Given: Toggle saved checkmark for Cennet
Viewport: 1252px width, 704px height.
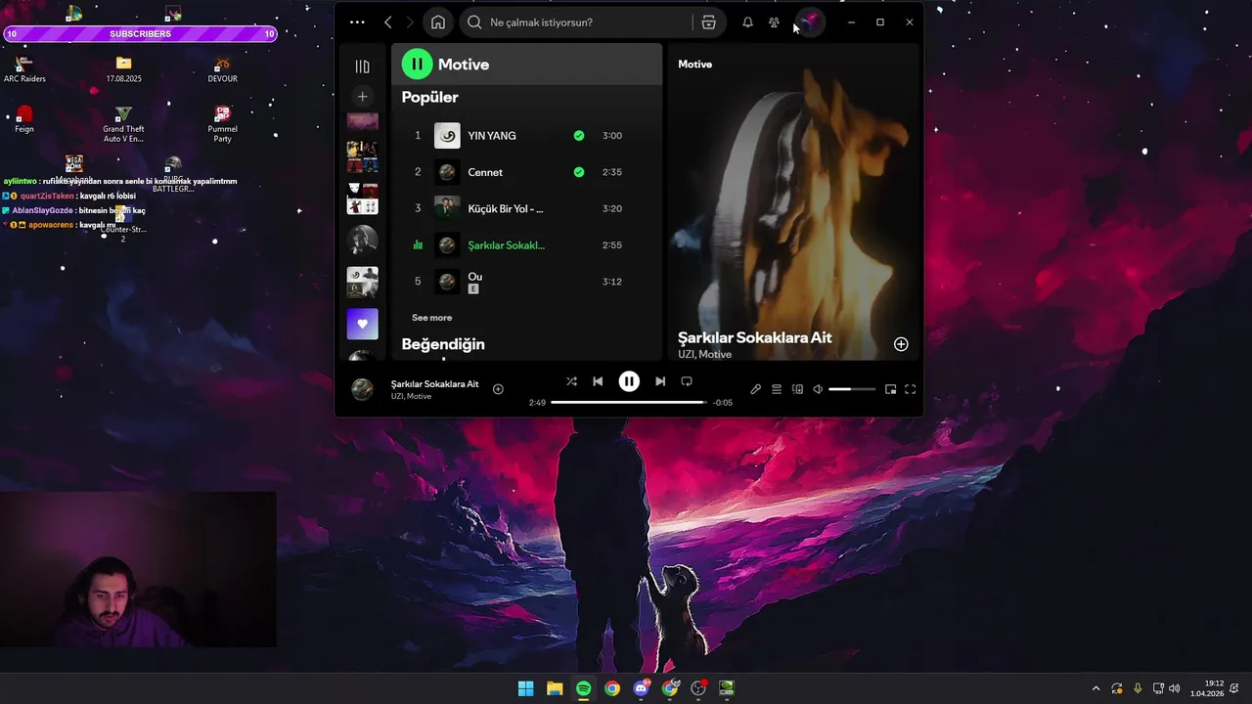Looking at the screenshot, I should 579,172.
